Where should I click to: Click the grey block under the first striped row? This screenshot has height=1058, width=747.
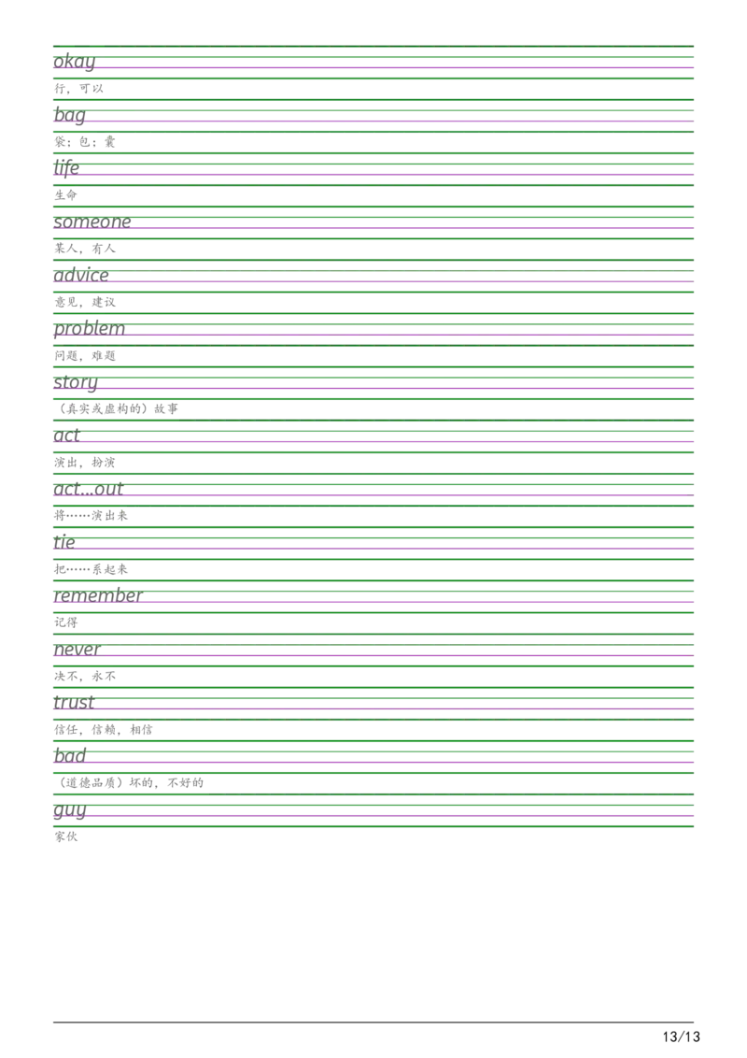tap(78, 90)
